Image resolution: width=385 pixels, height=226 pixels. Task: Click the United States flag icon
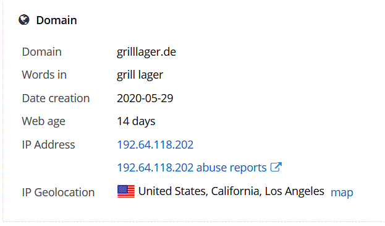click(x=126, y=191)
